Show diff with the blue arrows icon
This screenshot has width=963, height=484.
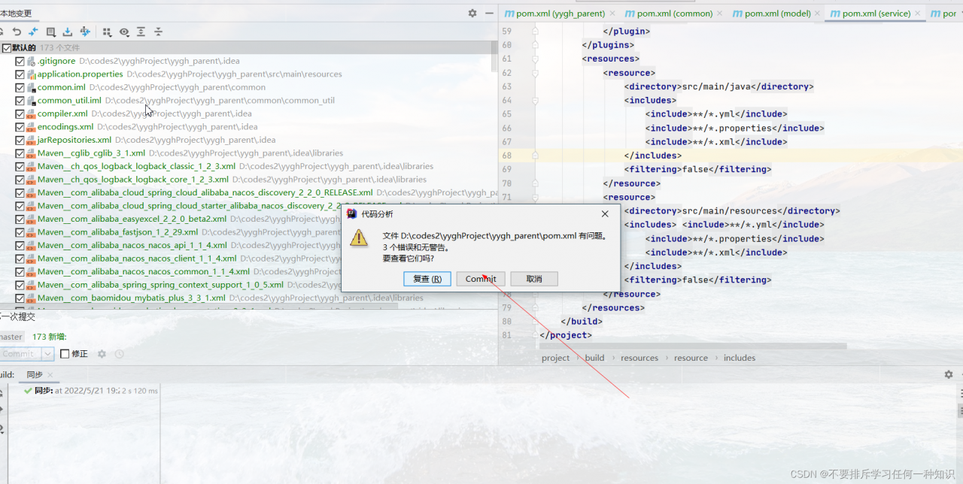(x=33, y=32)
